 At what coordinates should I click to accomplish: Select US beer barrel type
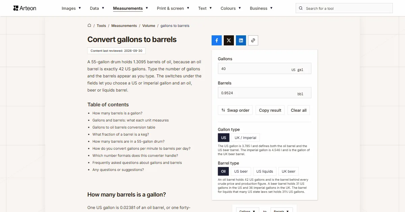241,171
